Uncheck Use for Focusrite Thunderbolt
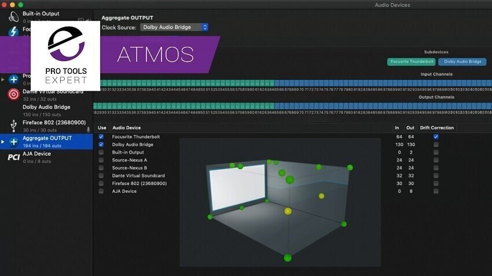Screen dimensions: 492x276 point(101,137)
